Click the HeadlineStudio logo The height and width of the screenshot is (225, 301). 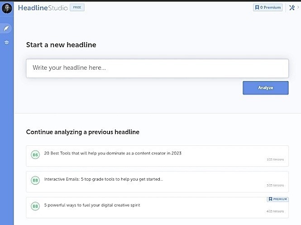tap(43, 8)
